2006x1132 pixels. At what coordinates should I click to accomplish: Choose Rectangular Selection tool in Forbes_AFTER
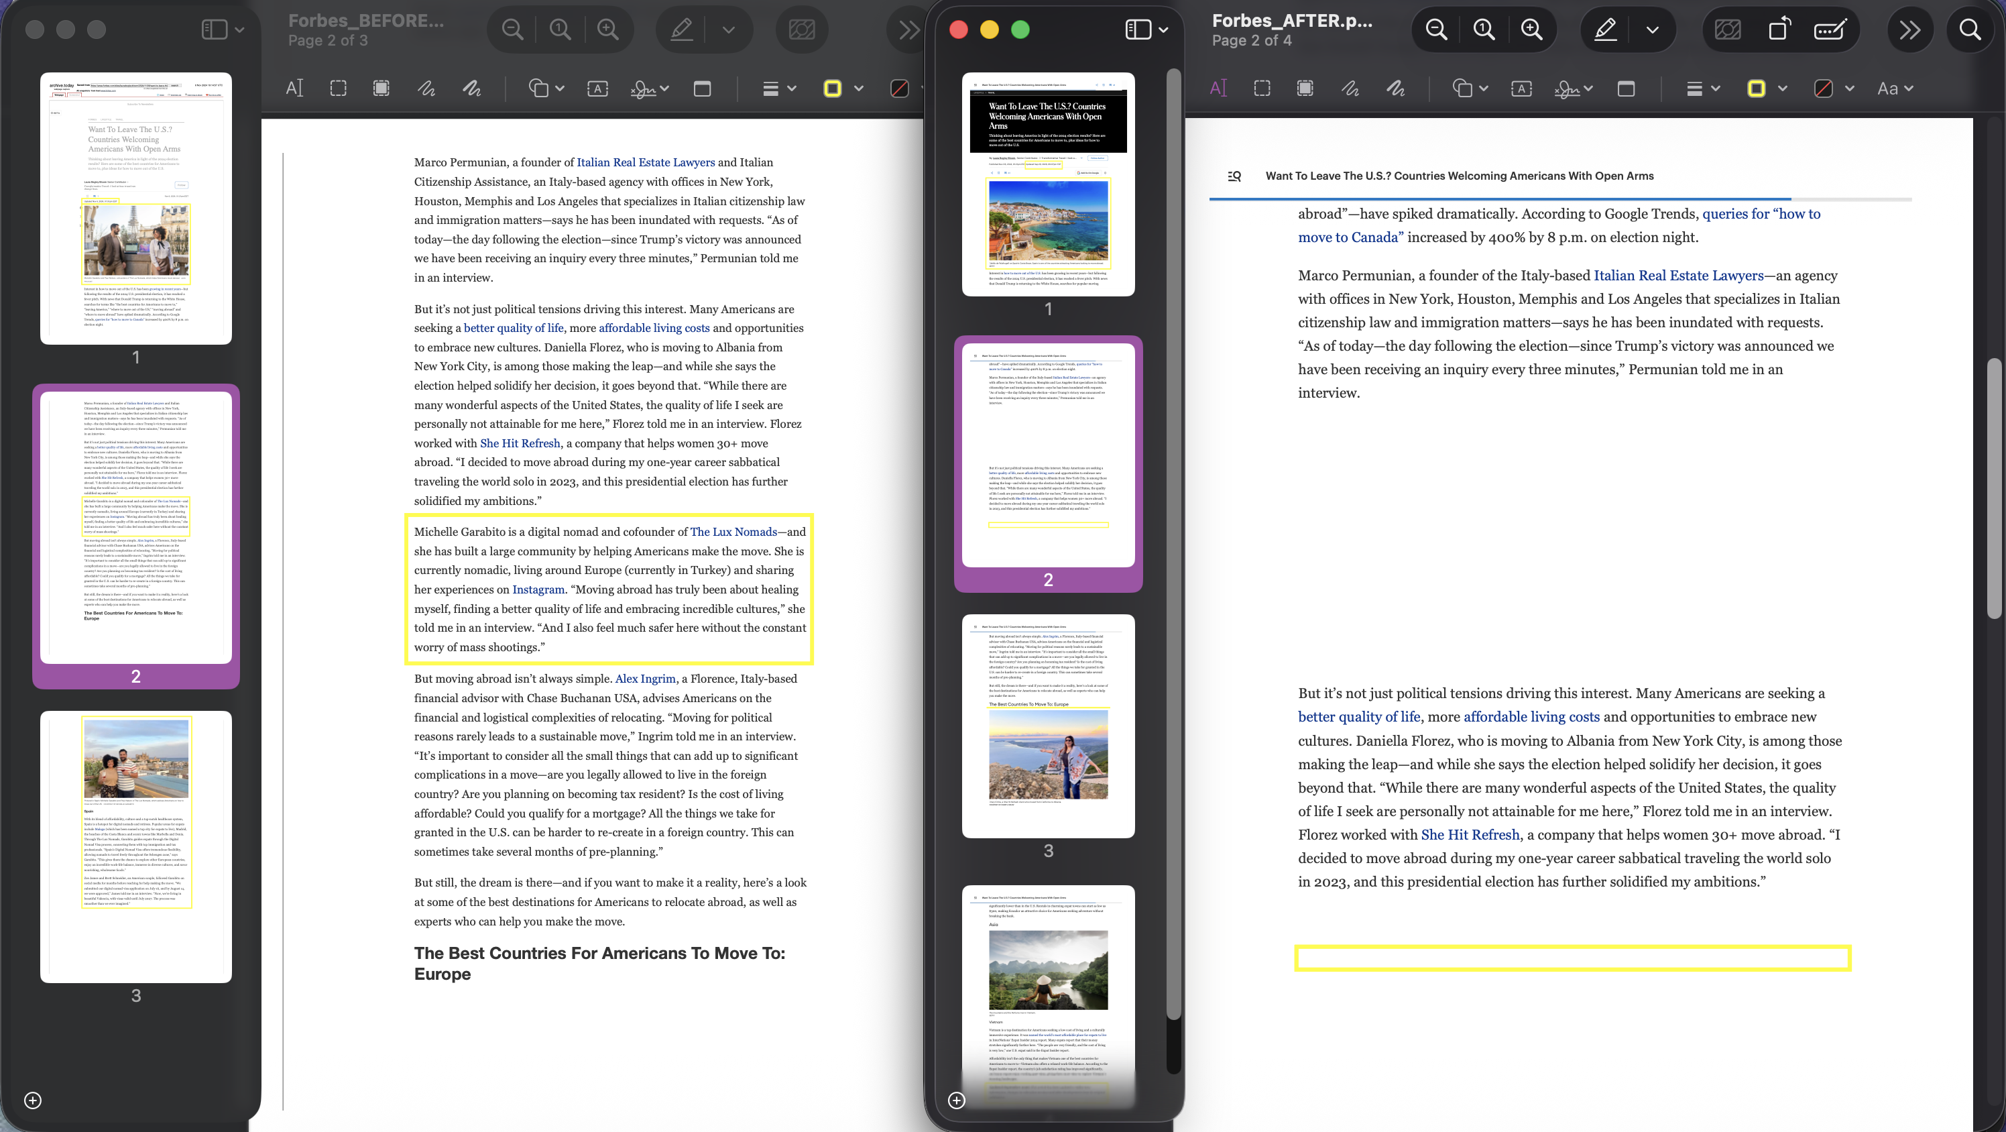tap(1262, 88)
